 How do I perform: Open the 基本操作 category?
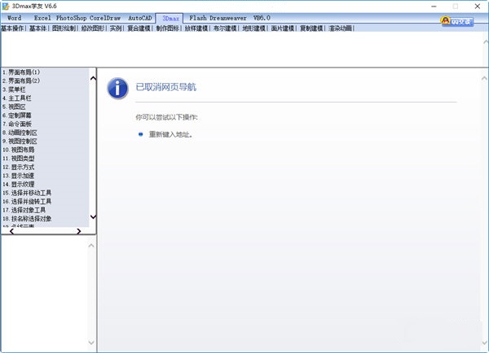pyautogui.click(x=13, y=28)
